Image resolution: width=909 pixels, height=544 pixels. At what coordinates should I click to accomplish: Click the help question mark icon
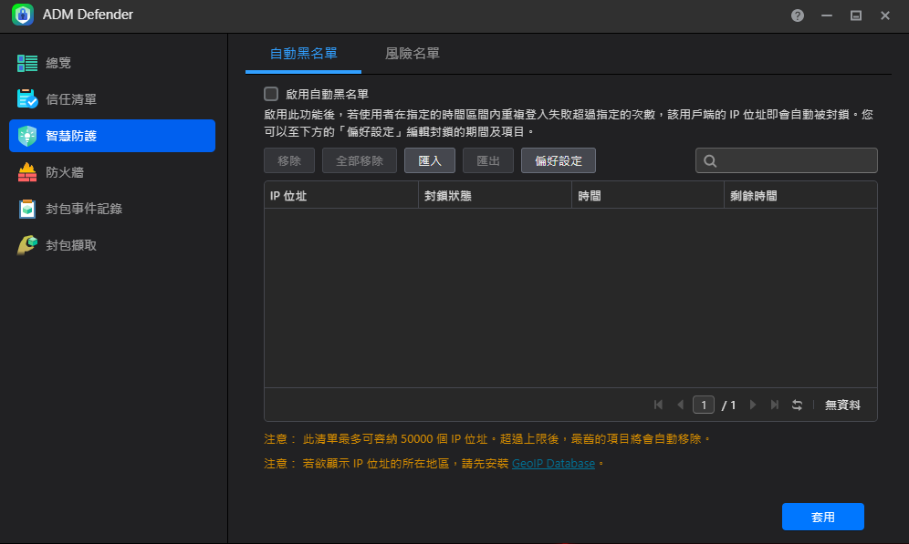tap(798, 15)
